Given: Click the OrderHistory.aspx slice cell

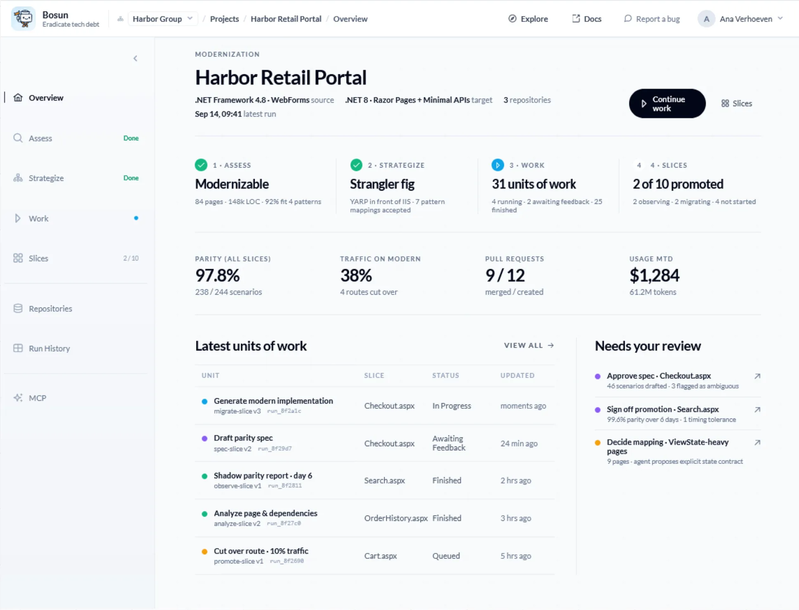Looking at the screenshot, I should click(396, 518).
